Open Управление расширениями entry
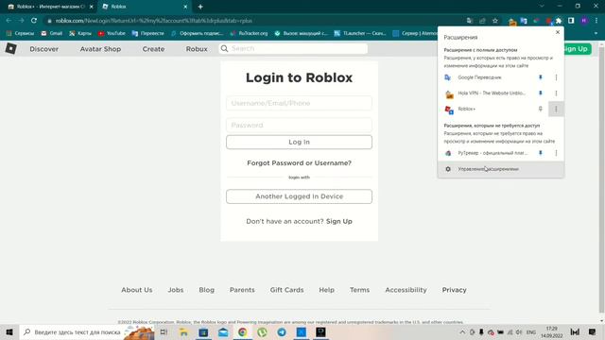 click(501, 169)
